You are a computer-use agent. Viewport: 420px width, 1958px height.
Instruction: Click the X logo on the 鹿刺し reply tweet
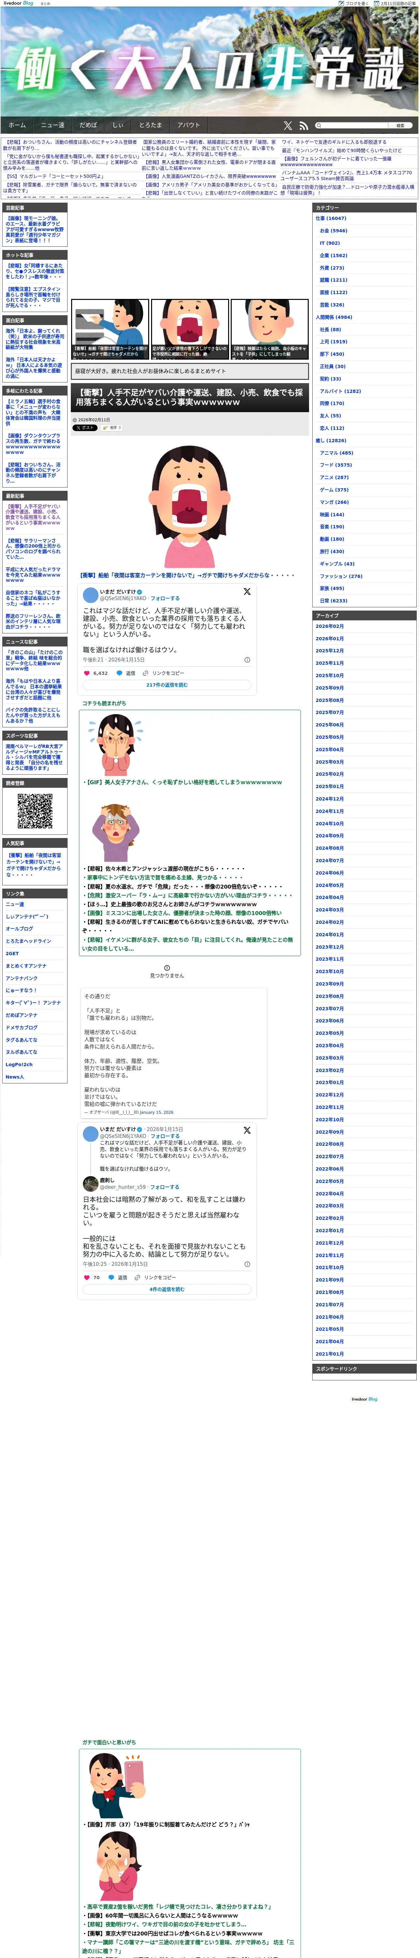pyautogui.click(x=247, y=1130)
